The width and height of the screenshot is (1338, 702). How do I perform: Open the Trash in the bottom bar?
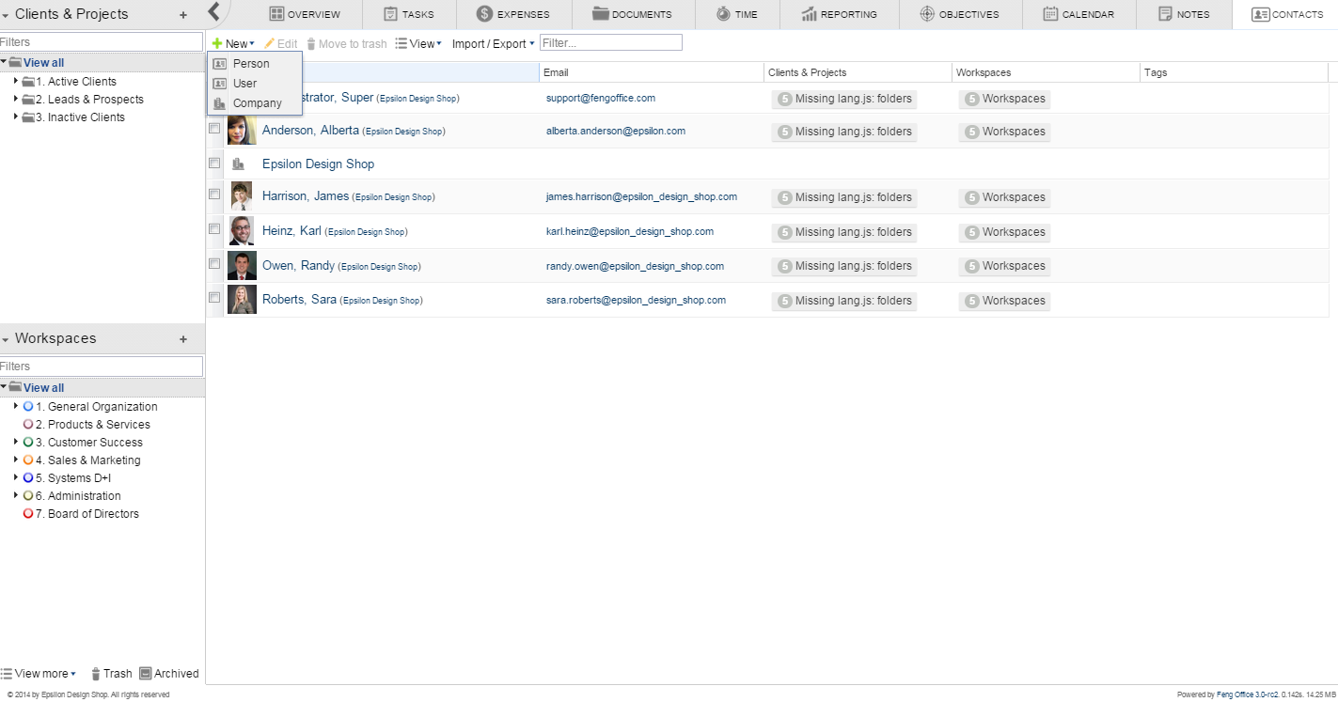tap(111, 674)
